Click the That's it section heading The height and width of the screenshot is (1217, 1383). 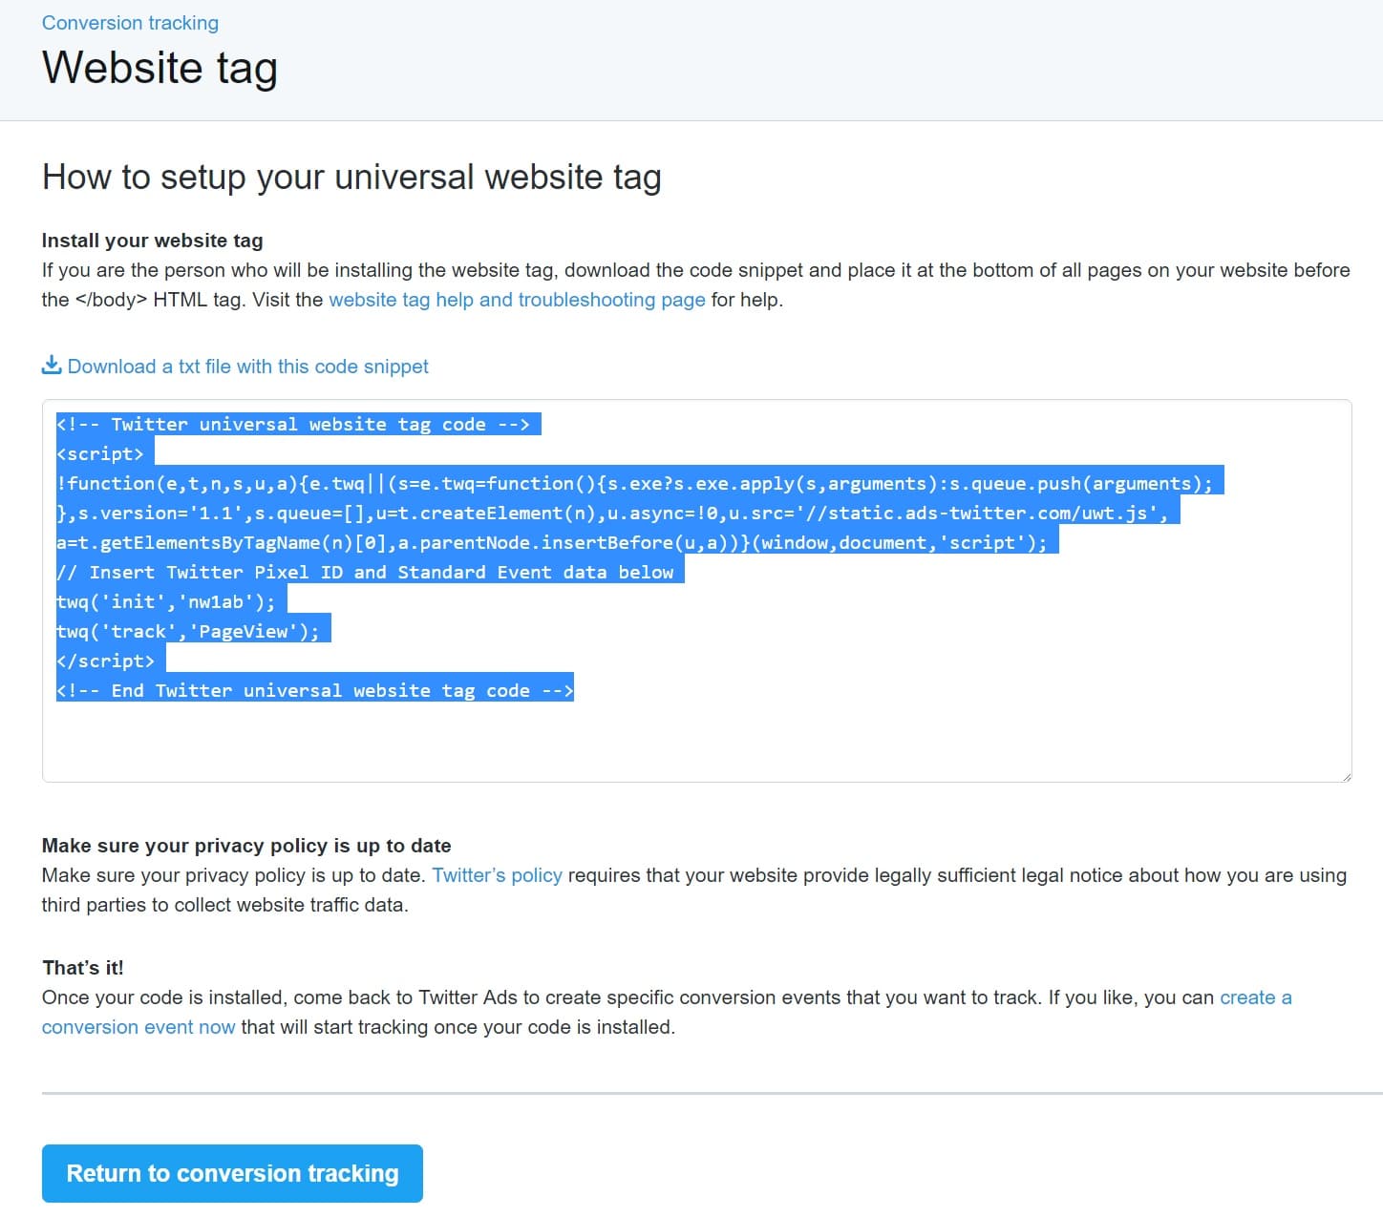(x=81, y=967)
